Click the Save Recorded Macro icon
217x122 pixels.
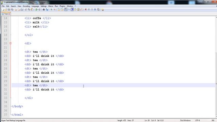coord(98,9)
